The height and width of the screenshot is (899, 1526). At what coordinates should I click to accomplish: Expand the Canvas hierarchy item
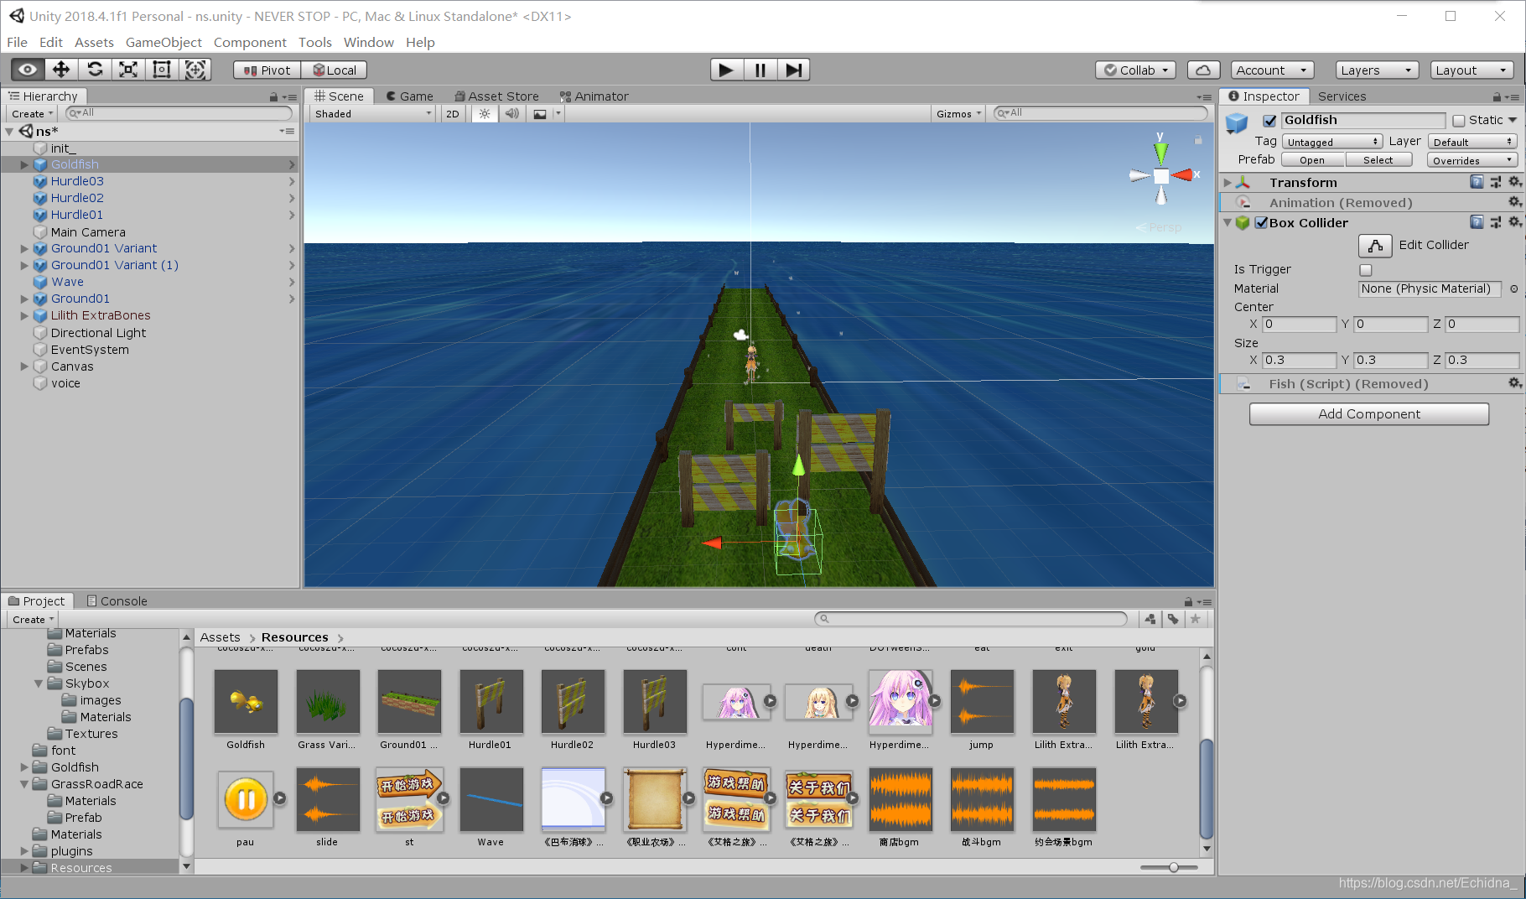[24, 366]
